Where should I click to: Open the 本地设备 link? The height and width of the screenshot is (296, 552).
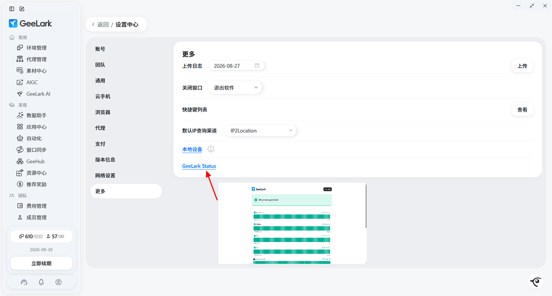coord(192,149)
